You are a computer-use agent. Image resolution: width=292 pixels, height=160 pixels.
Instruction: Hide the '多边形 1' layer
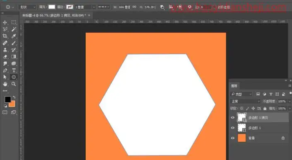point(233,128)
